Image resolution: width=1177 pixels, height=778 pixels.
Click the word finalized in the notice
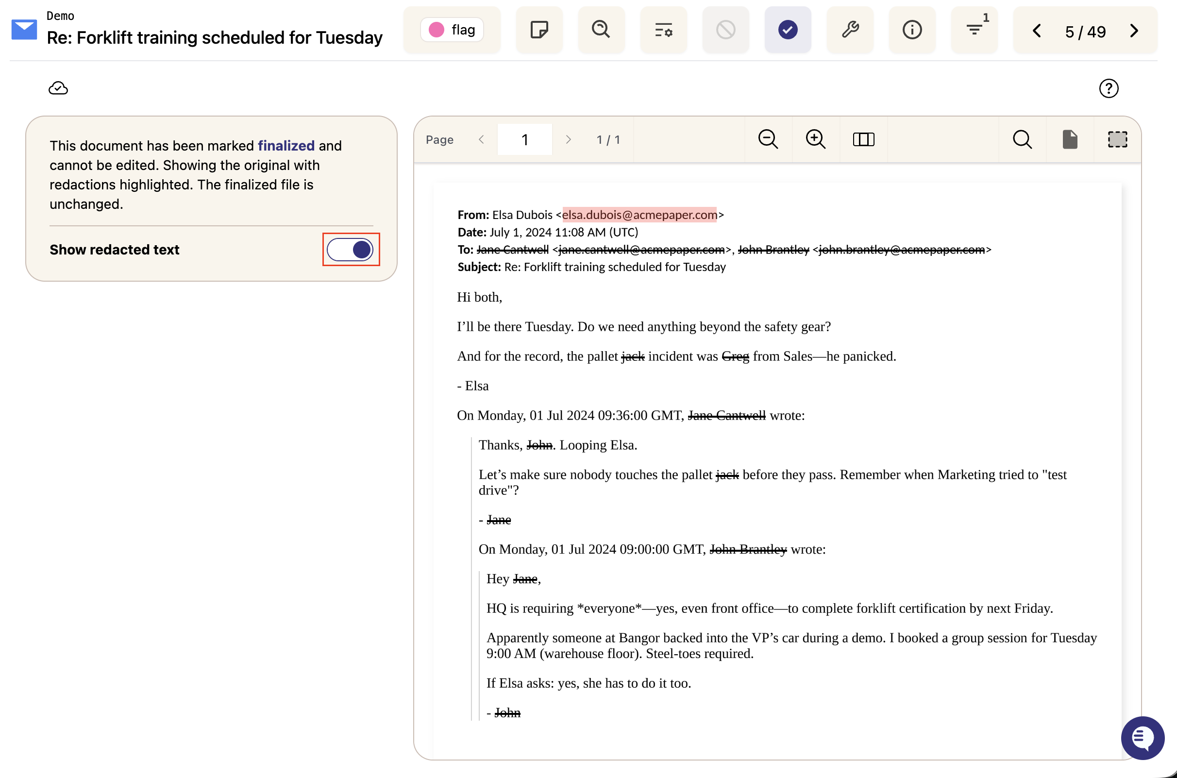(286, 145)
